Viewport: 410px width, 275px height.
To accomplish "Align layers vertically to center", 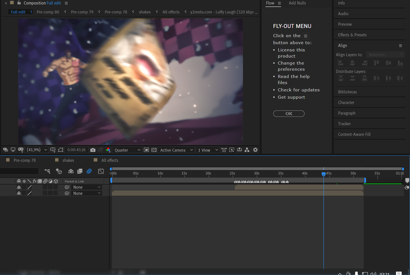I will click(x=388, y=63).
